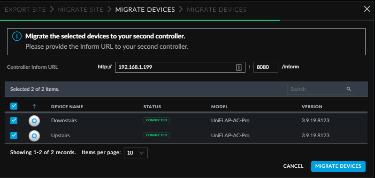
Task: Click the info icon in the notice box
Action: (17, 37)
